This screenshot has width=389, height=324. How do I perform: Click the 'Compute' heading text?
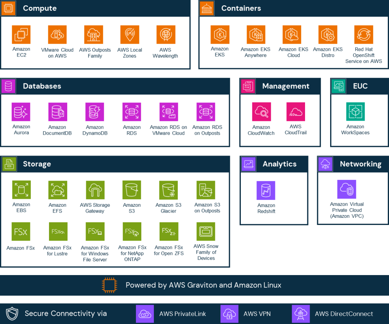[x=40, y=8]
